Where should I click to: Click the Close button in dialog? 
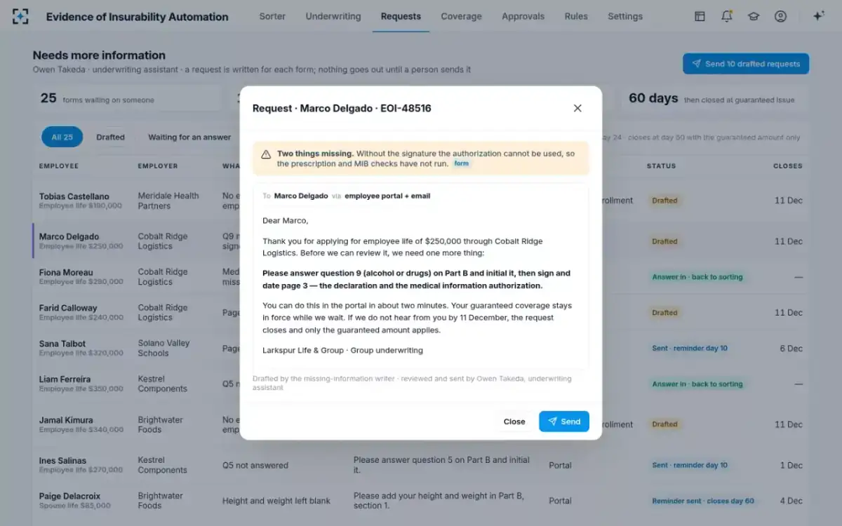(514, 422)
